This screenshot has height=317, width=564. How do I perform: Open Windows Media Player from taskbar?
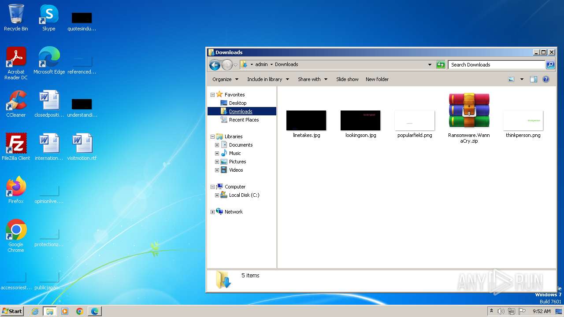pos(65,311)
